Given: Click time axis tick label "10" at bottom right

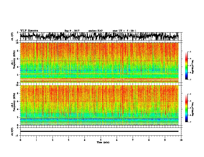Looking at the screenshot, I should click(181, 140).
